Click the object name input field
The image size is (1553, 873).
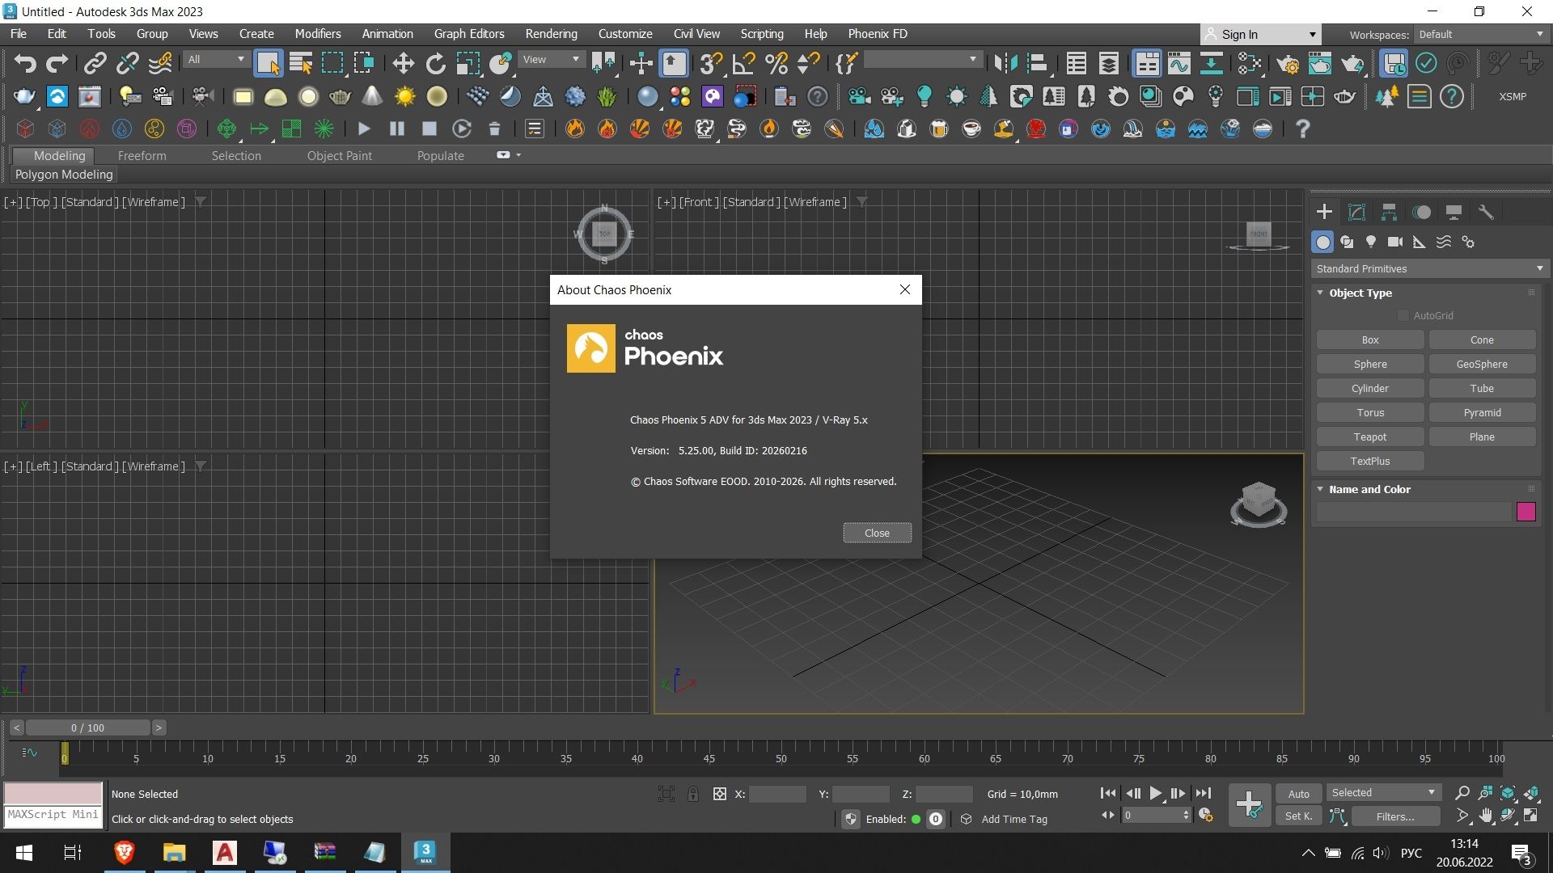pyautogui.click(x=1413, y=512)
